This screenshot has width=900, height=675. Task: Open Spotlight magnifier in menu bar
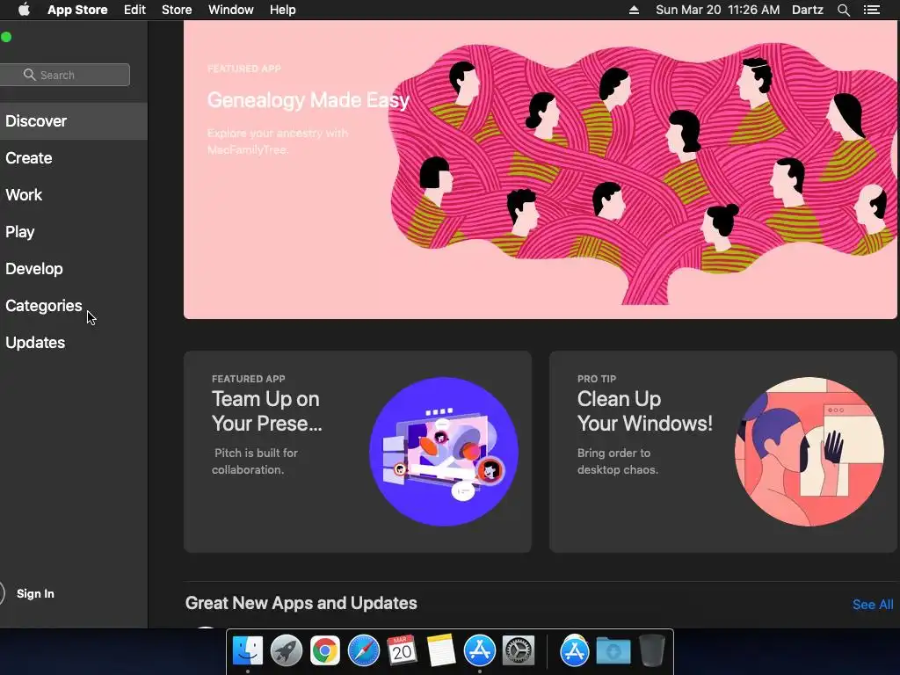[x=843, y=10]
